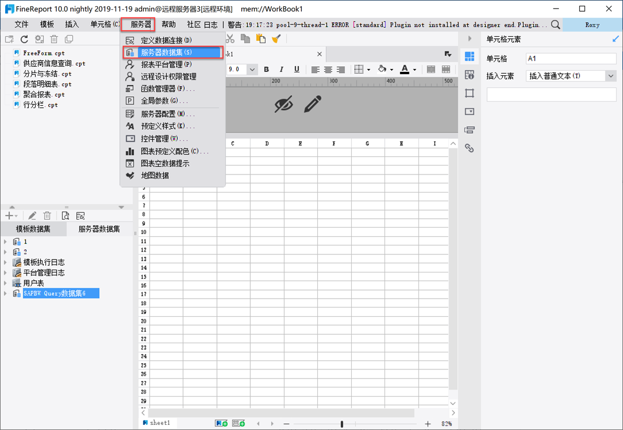Open the widget settings icon in right sidebar
623x430 pixels.
click(470, 112)
